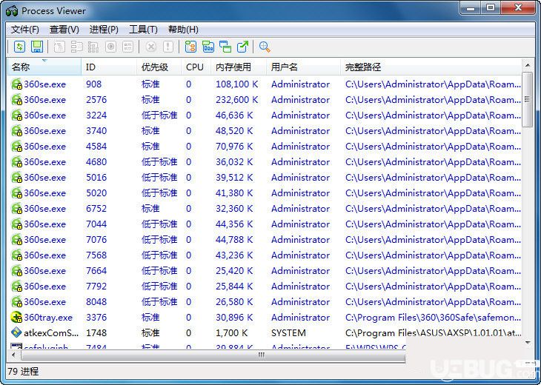Select process ID 4680

tap(96, 162)
